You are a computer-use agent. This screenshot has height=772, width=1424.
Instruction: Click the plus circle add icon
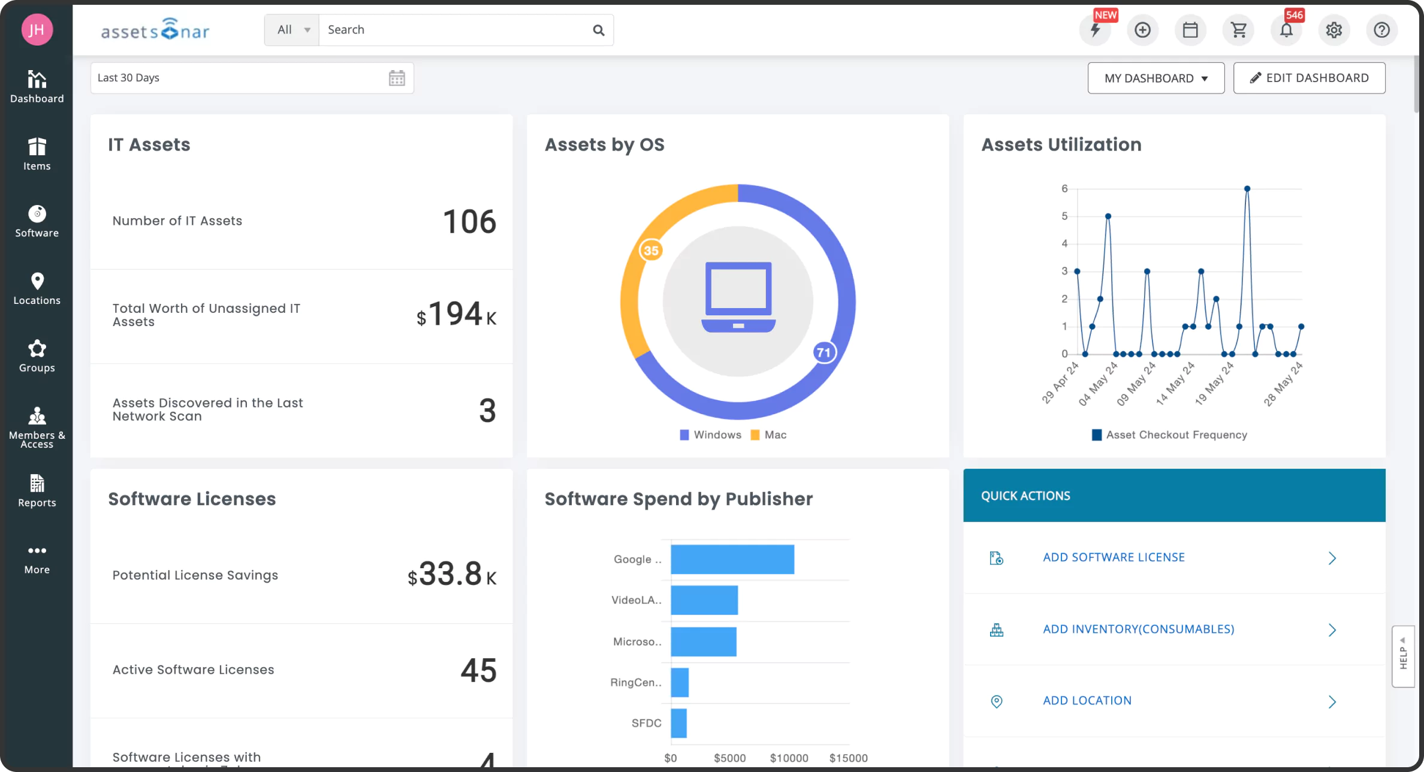click(1142, 30)
